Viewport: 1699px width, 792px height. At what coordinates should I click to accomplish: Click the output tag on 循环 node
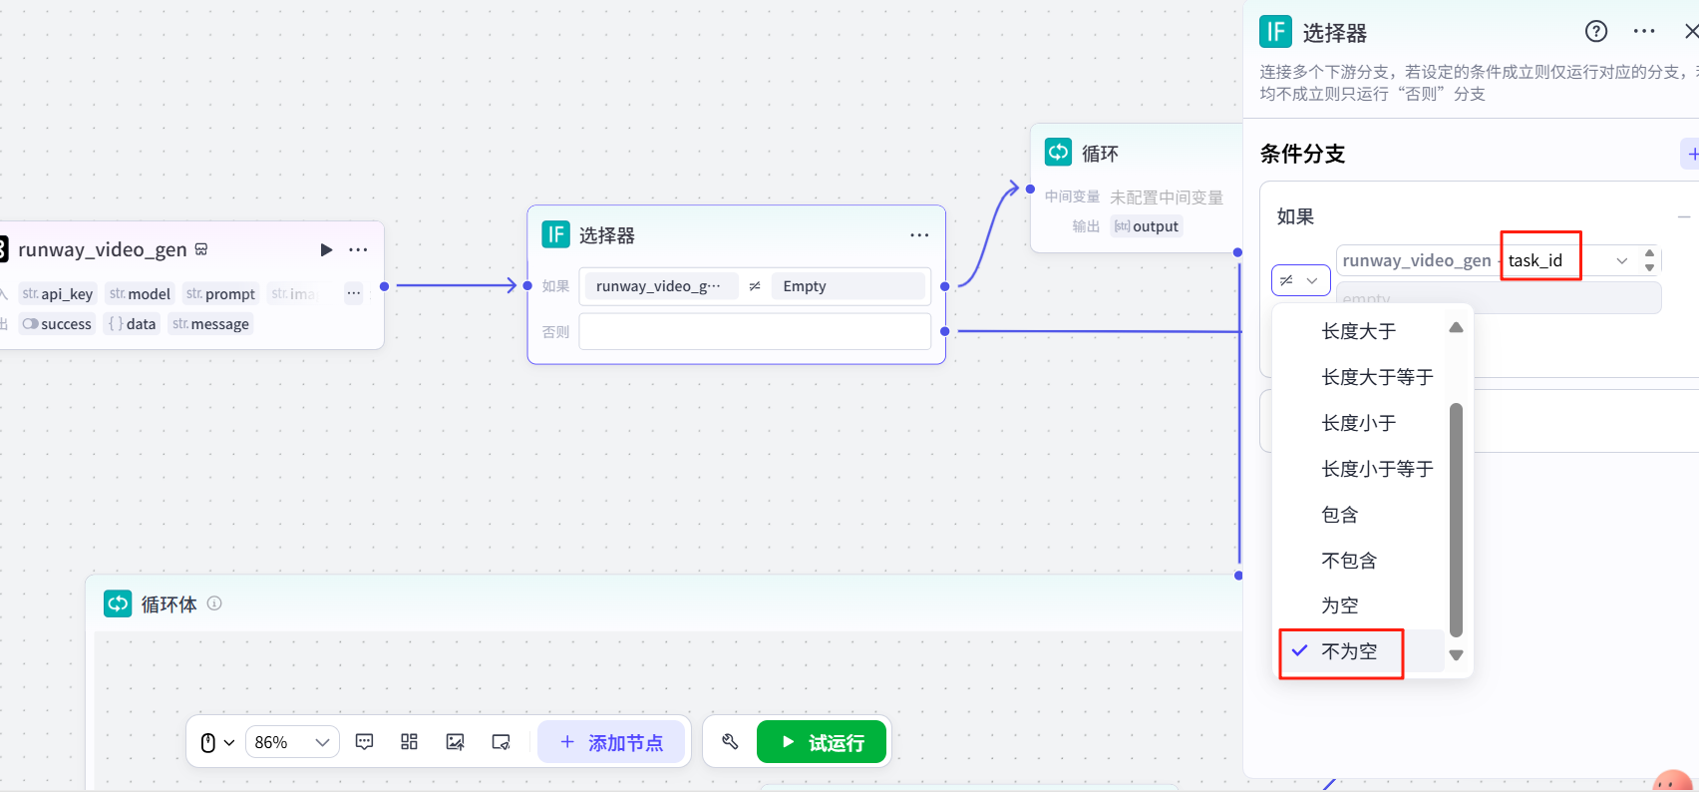point(1147,226)
